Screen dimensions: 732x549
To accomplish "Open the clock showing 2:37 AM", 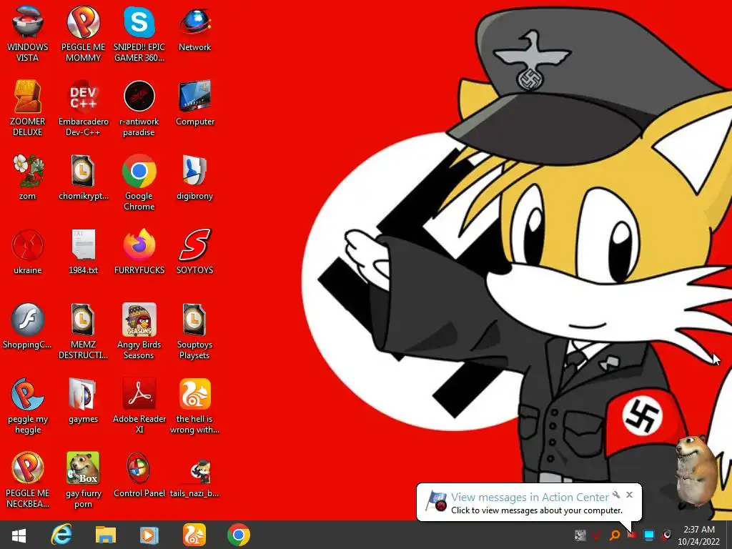I will (x=699, y=535).
